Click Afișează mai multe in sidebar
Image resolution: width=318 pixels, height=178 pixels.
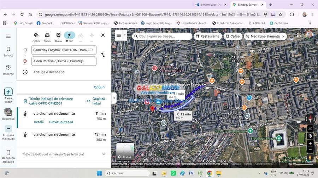[8, 133]
